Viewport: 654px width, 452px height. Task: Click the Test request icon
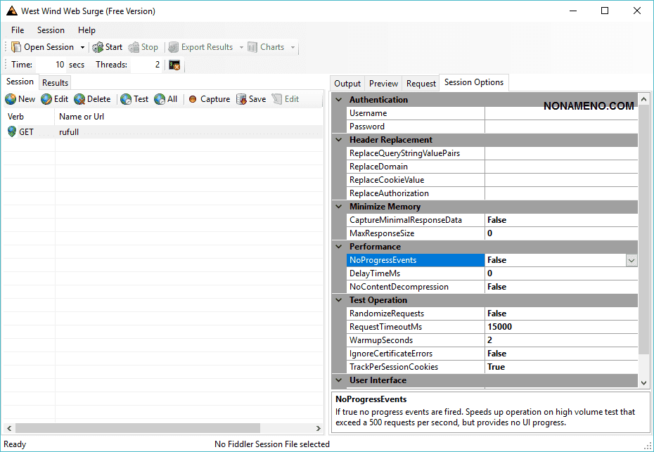[x=126, y=99]
